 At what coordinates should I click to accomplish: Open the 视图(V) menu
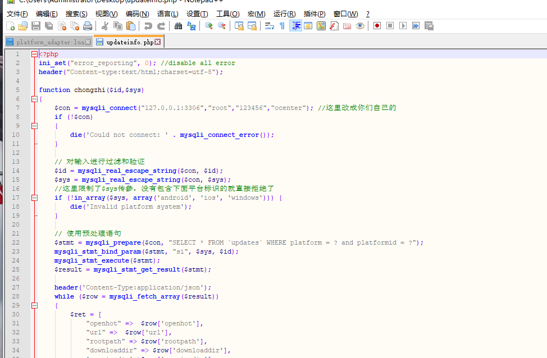pos(106,14)
